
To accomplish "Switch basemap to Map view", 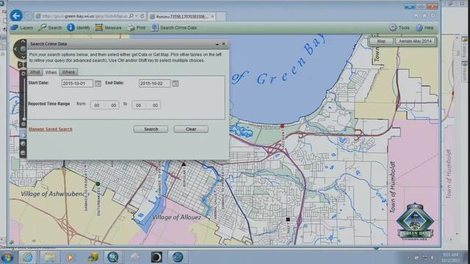I will pos(381,41).
